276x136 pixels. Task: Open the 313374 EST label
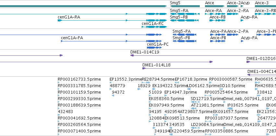(160, 125)
